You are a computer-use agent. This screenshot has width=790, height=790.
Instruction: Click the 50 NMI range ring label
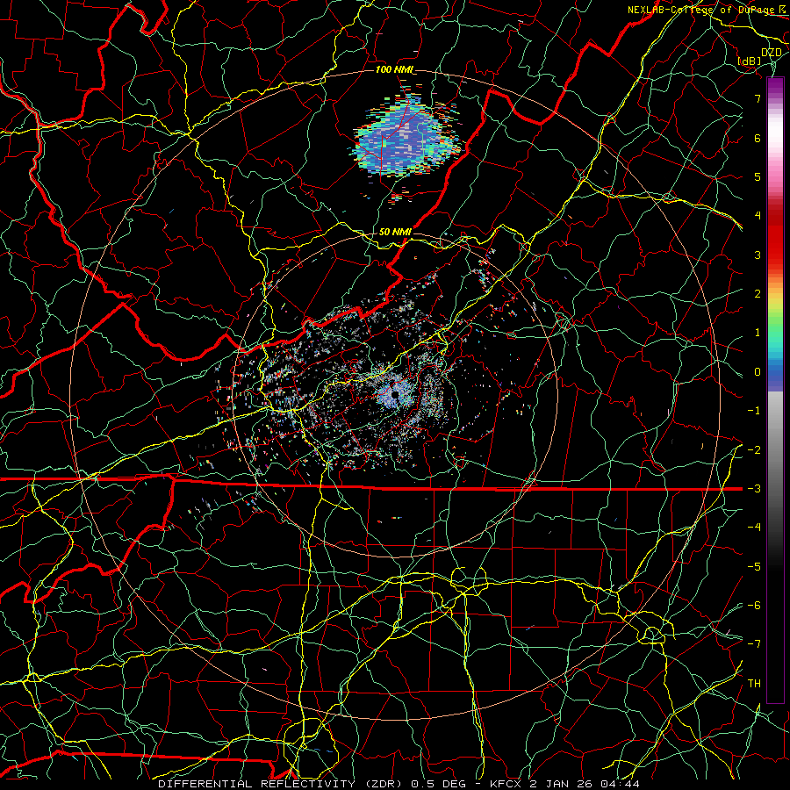(395, 232)
